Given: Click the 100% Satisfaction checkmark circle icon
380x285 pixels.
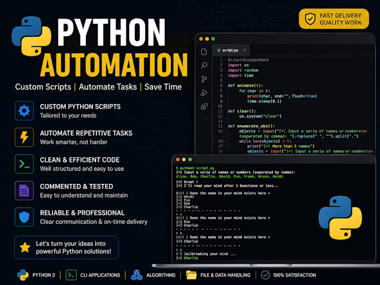Looking at the screenshot, I should click(x=265, y=275).
